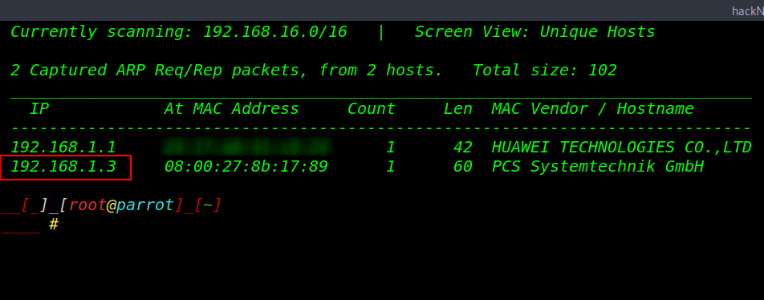Click the Count column header
Screen dimensions: 764x300
[x=372, y=108]
